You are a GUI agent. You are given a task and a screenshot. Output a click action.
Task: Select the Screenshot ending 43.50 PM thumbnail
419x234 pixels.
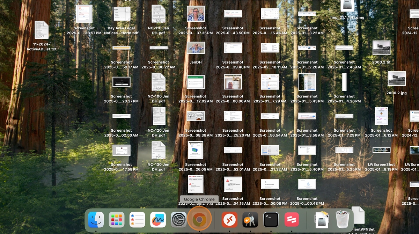(x=233, y=14)
